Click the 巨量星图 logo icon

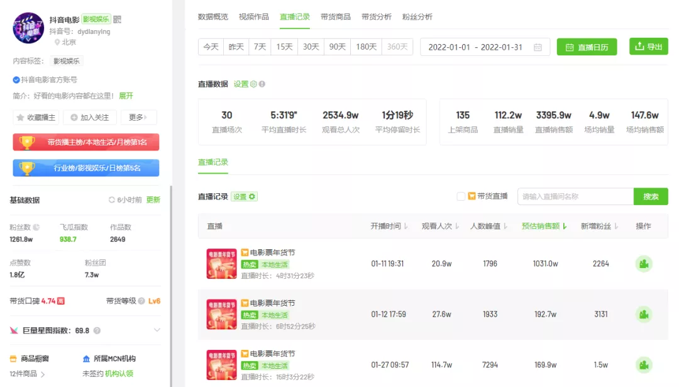tap(14, 330)
